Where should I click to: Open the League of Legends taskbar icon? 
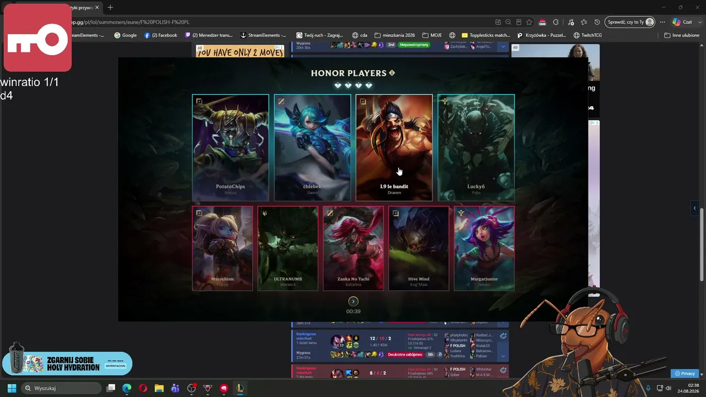pyautogui.click(x=240, y=388)
